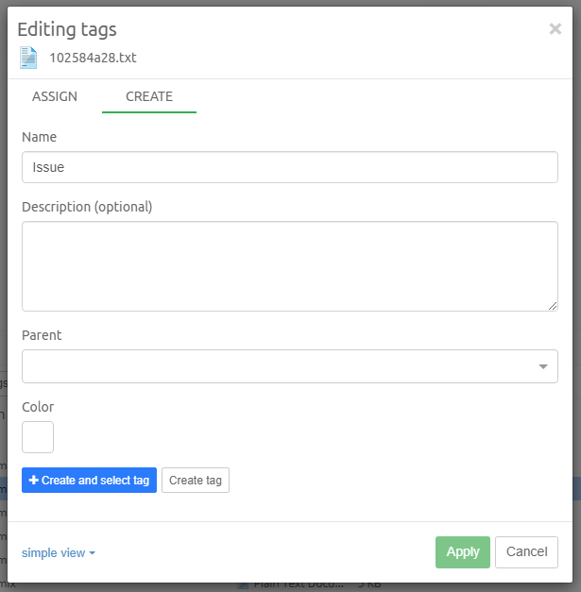Click the 102584a28.txt file name

93,58
